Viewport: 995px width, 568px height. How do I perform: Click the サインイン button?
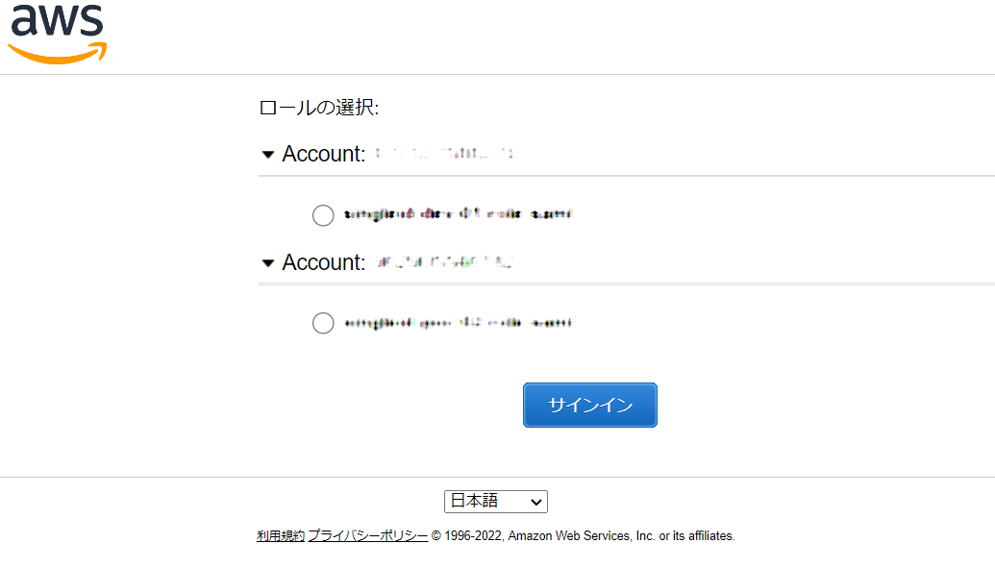589,405
